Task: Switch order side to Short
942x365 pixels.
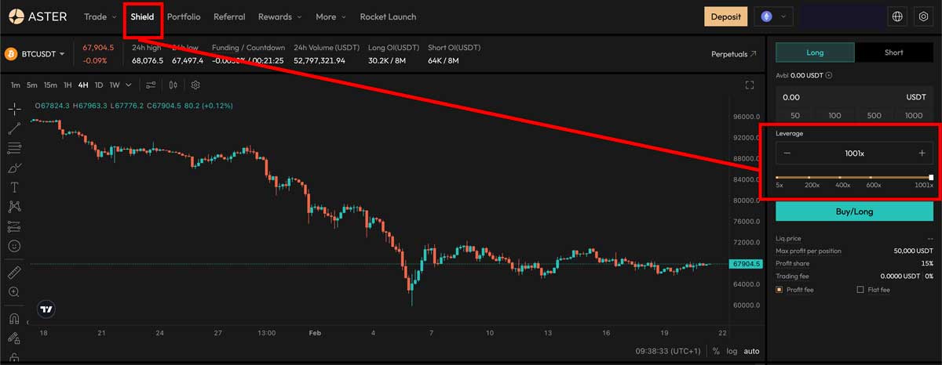Action: 893,52
